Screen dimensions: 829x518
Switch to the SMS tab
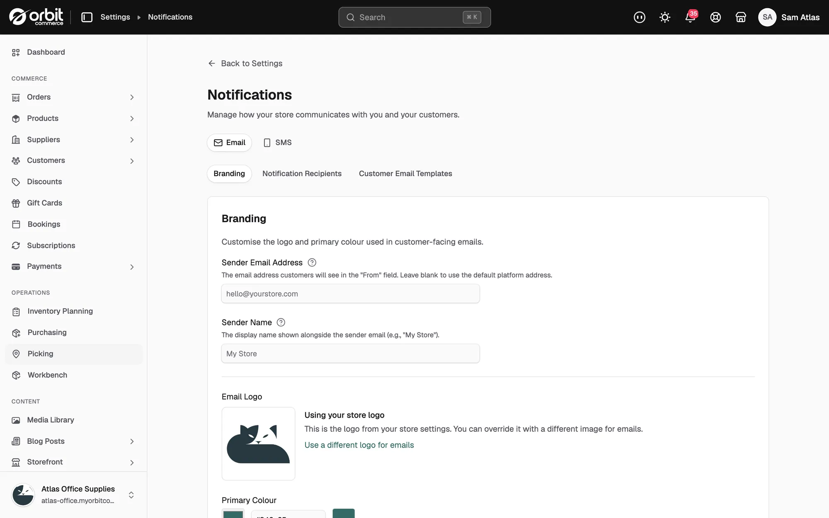(x=277, y=143)
